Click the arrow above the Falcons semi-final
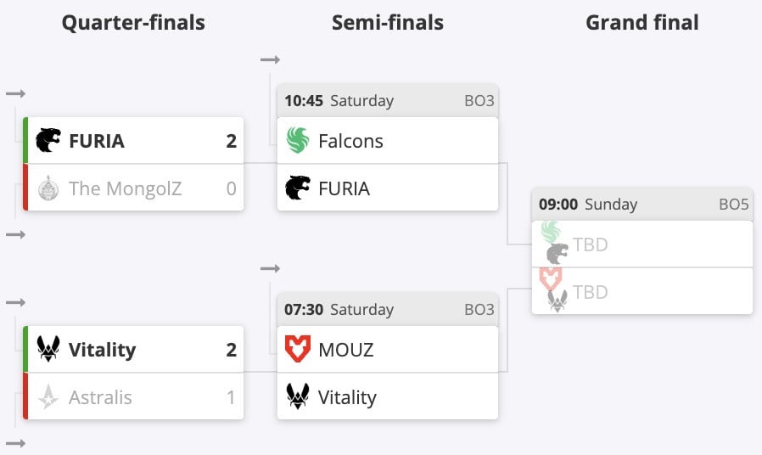The width and height of the screenshot is (762, 455). 270,59
